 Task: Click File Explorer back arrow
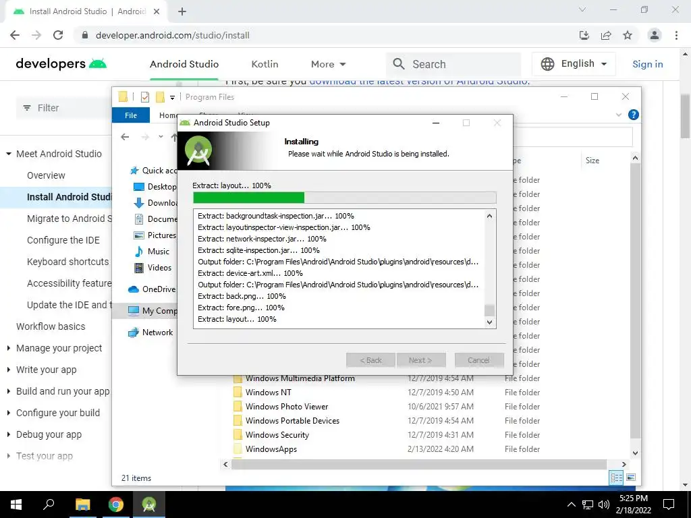tap(125, 137)
